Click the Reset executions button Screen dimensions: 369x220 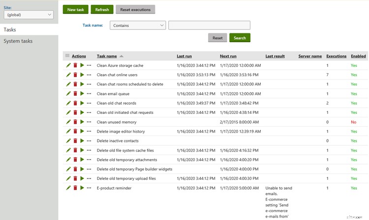coord(135,9)
